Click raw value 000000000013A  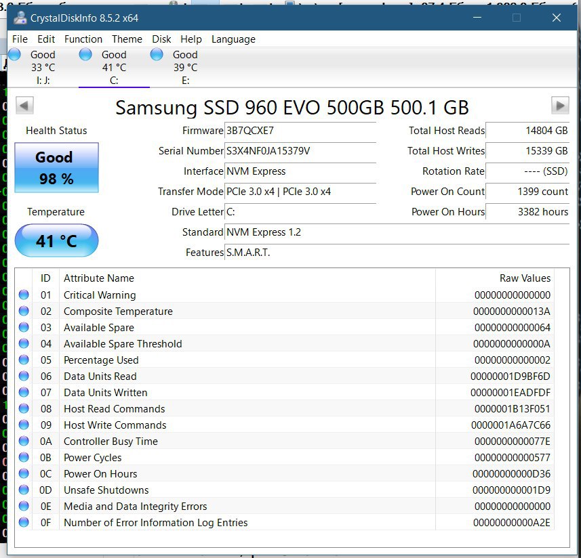(x=512, y=312)
